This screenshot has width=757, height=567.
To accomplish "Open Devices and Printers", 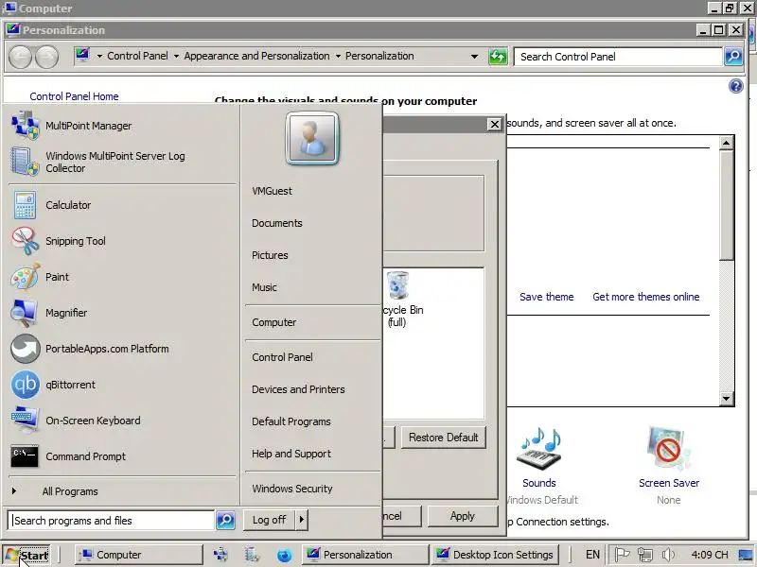I will (298, 389).
